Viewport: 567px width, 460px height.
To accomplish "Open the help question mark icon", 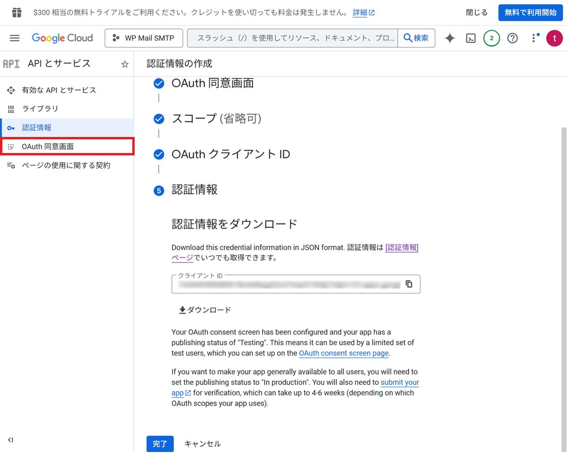I will (x=512, y=38).
